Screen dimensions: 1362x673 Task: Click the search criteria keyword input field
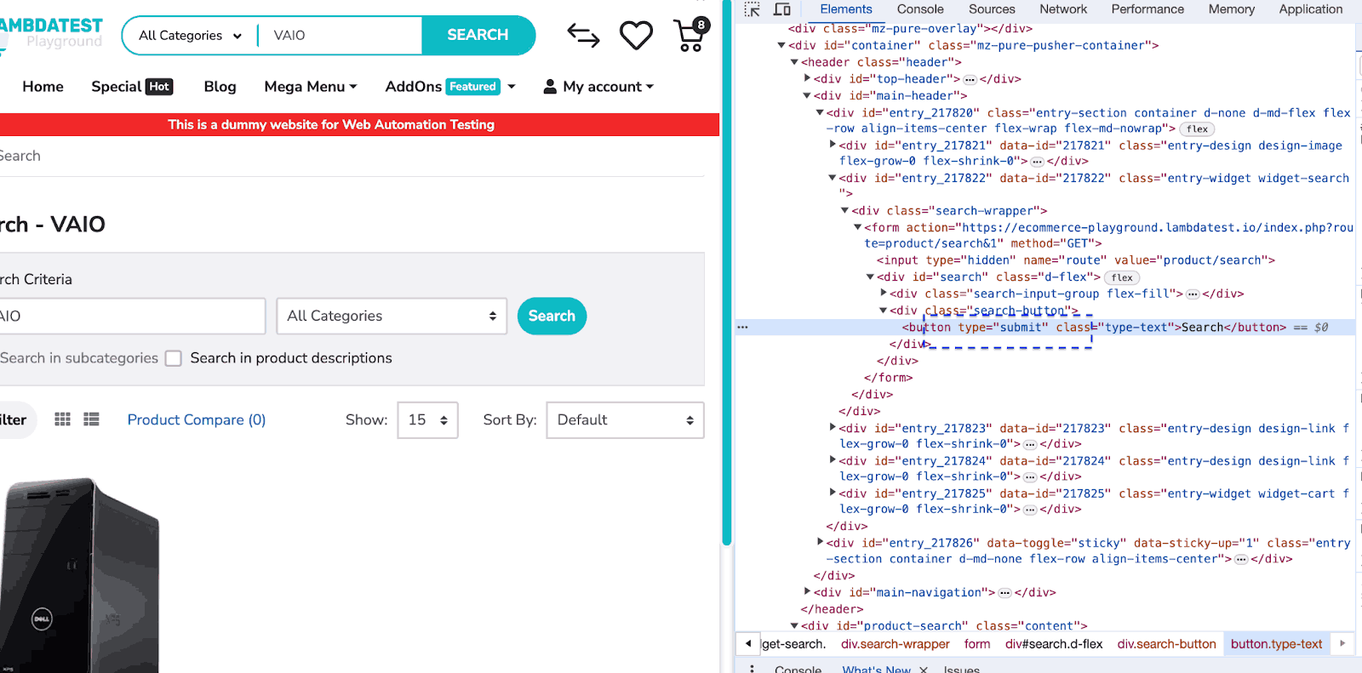pyautogui.click(x=132, y=316)
